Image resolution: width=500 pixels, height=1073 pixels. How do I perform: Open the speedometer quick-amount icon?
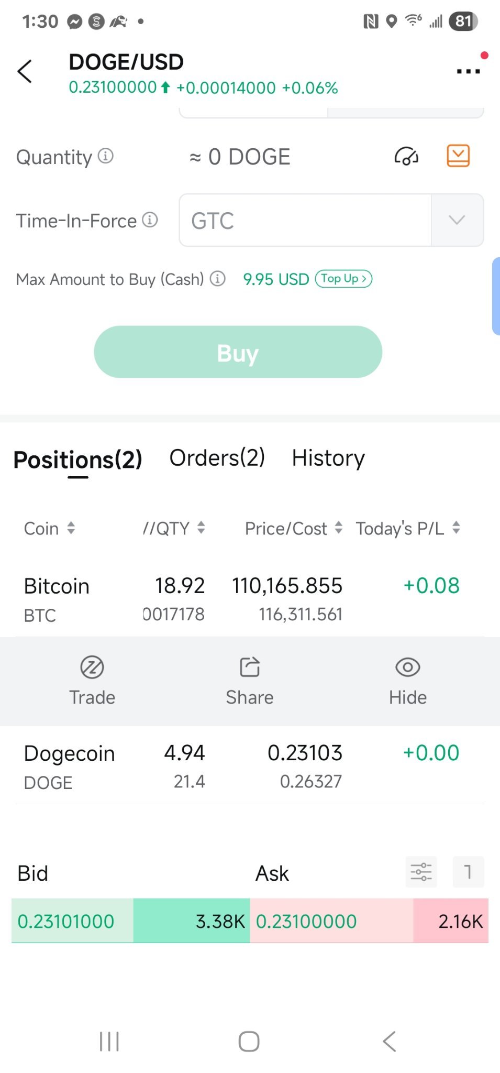pos(406,156)
